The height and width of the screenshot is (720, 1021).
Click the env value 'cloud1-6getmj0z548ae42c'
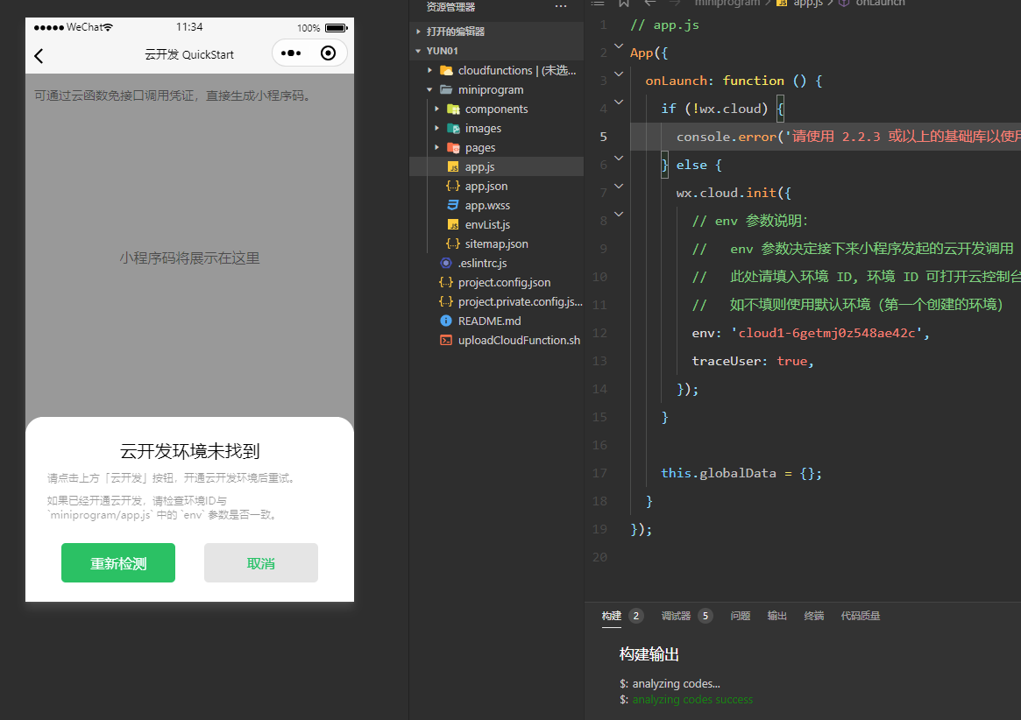tap(826, 333)
